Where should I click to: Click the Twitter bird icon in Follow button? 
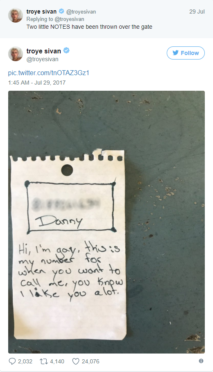[x=175, y=53]
